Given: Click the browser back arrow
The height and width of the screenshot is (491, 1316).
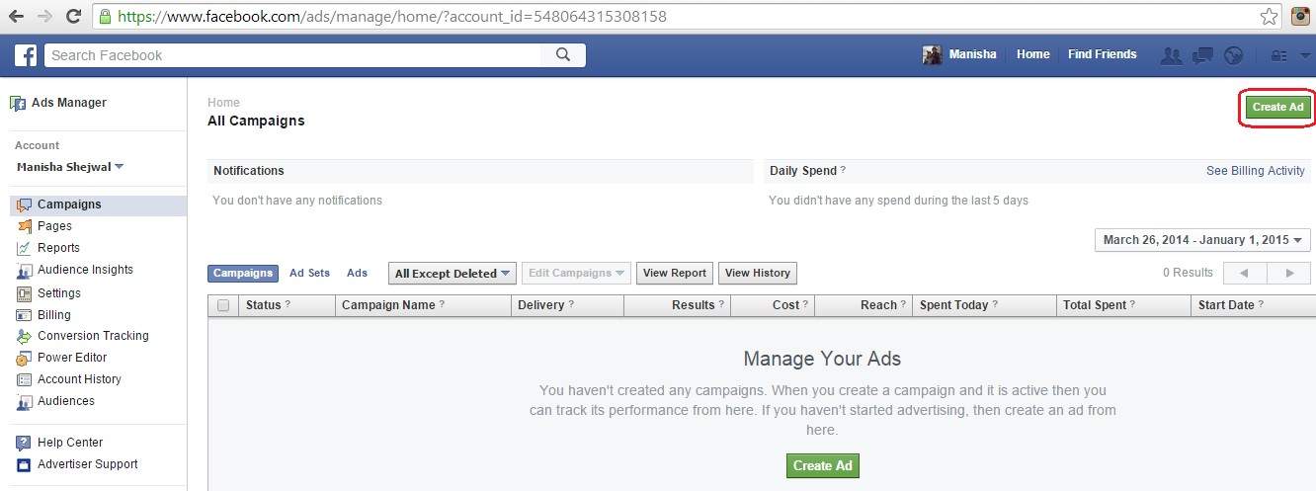Looking at the screenshot, I should click(x=16, y=16).
